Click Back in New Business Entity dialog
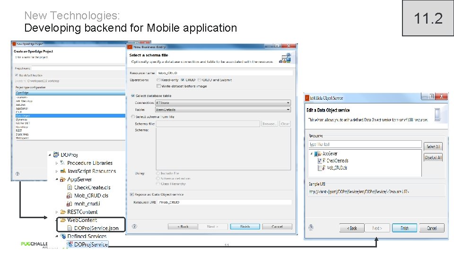The height and width of the screenshot is (255, 454). point(183,227)
